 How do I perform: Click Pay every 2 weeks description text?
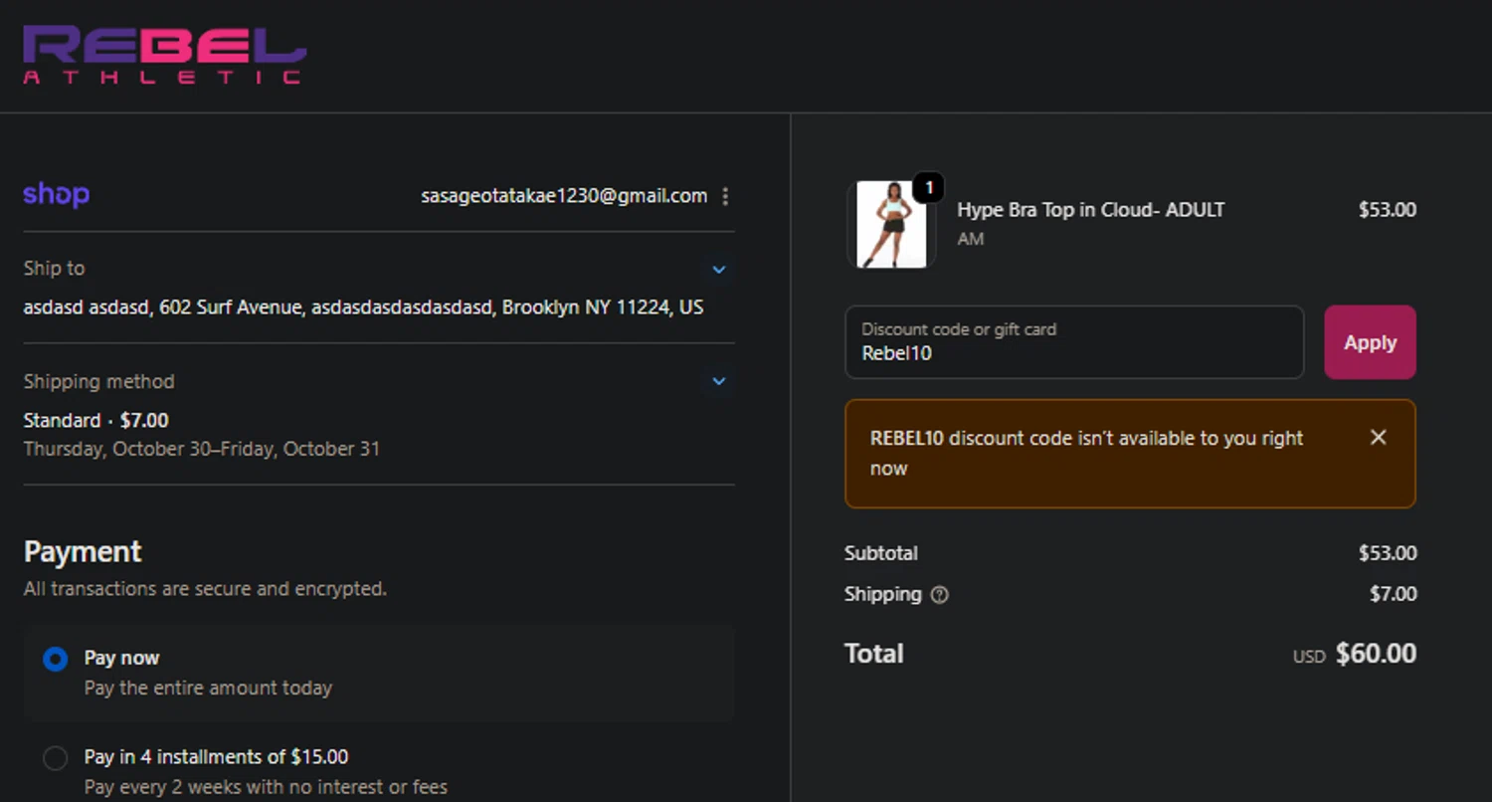(266, 787)
